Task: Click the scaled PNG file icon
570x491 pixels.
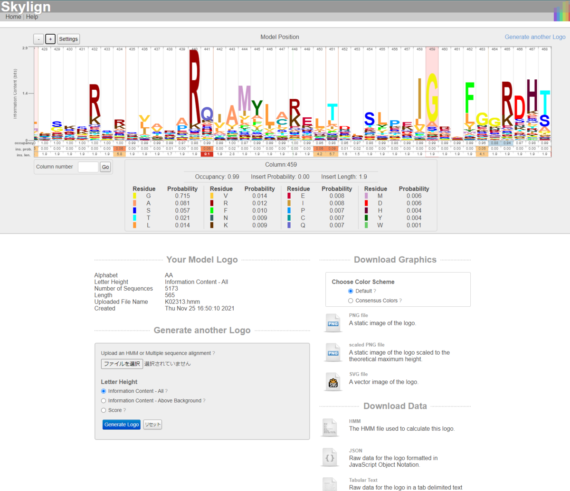Action: [x=333, y=352]
